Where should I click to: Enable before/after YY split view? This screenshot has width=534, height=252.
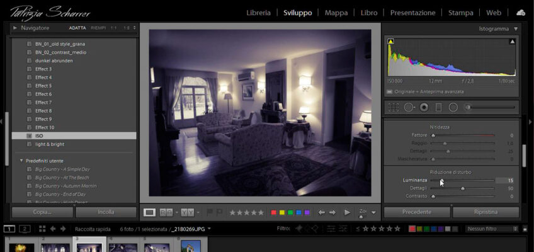tap(187, 212)
